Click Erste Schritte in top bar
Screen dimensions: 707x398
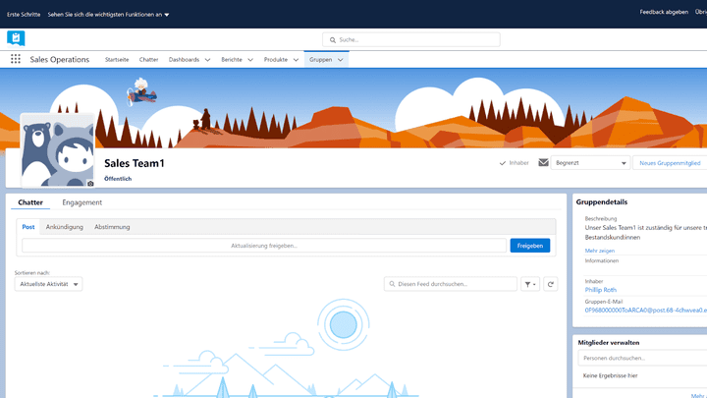pos(24,15)
